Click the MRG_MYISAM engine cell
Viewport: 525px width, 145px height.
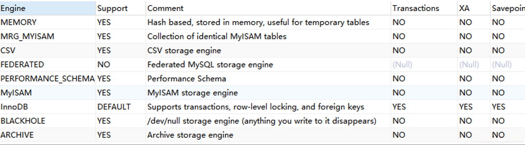[x=27, y=36]
